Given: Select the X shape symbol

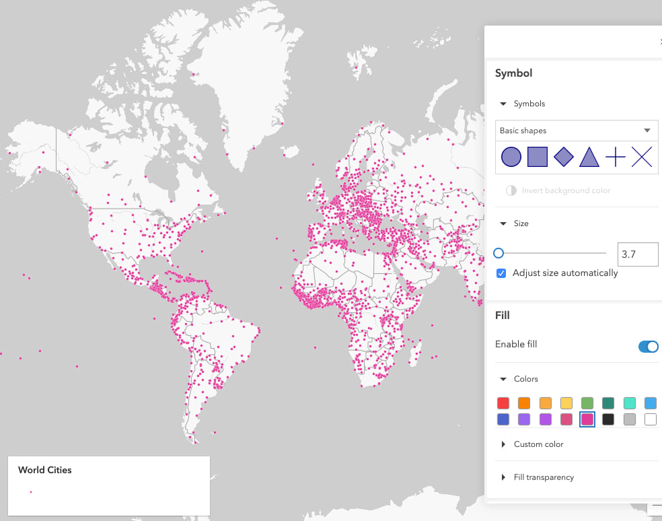Looking at the screenshot, I should point(641,158).
